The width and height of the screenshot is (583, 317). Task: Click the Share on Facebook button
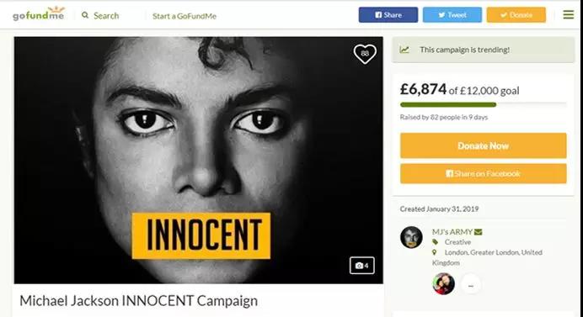[484, 173]
